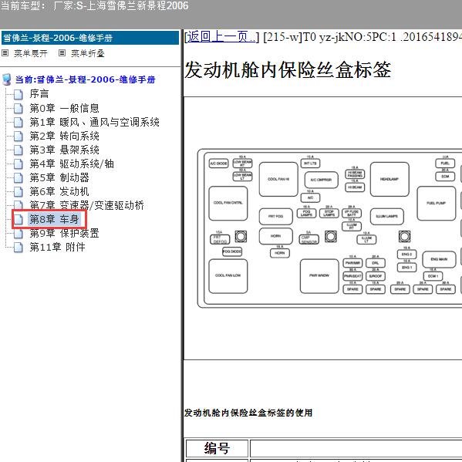This screenshot has height=462, width=462.
Task: Click page icon beside 第11章 附件
Action: tap(19, 248)
